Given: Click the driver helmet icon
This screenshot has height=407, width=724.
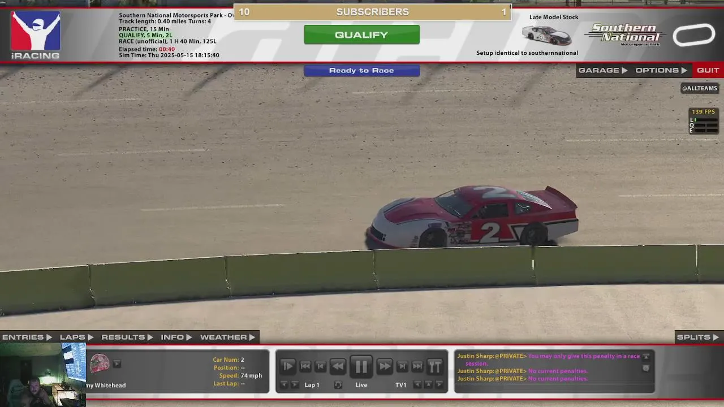Looking at the screenshot, I should tap(100, 363).
